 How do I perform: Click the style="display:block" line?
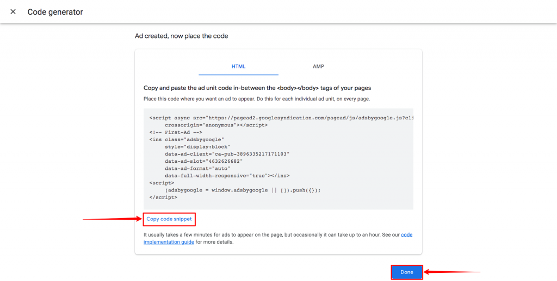[x=197, y=146]
